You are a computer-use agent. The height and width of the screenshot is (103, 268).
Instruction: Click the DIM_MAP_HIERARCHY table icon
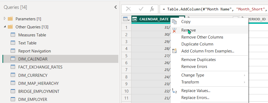click(x=13, y=83)
